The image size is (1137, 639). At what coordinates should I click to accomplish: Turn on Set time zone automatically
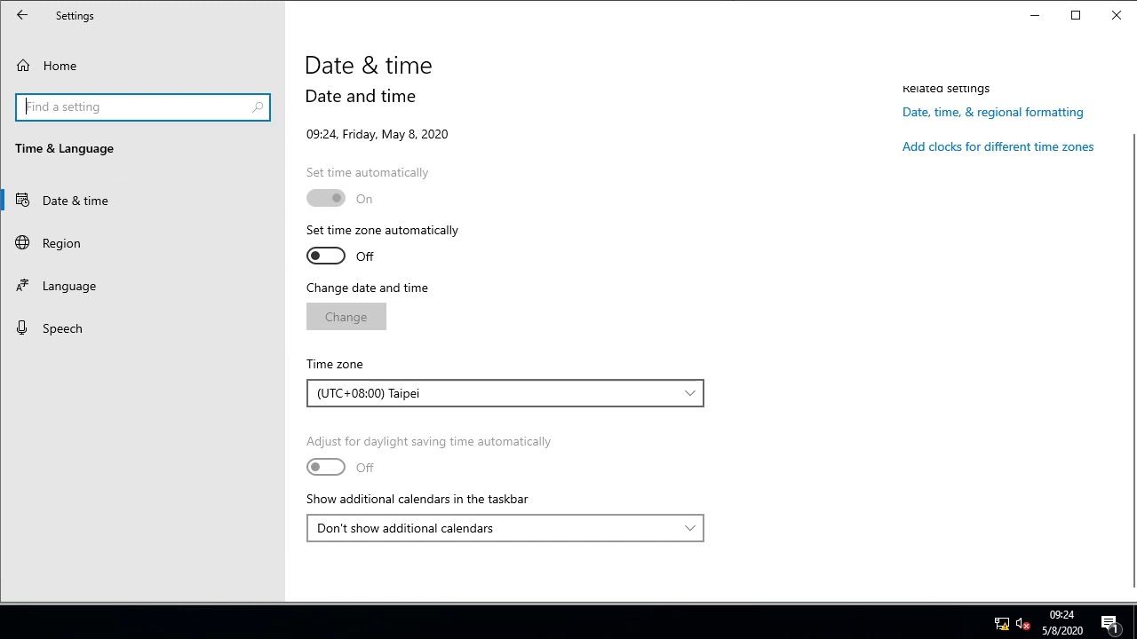point(326,256)
